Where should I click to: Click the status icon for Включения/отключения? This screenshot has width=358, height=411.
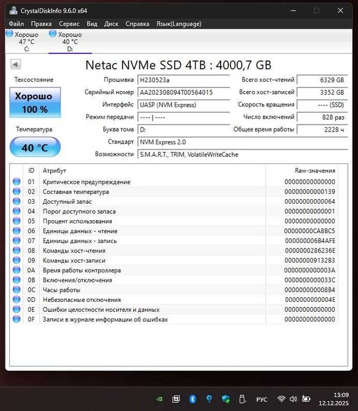coord(16,279)
